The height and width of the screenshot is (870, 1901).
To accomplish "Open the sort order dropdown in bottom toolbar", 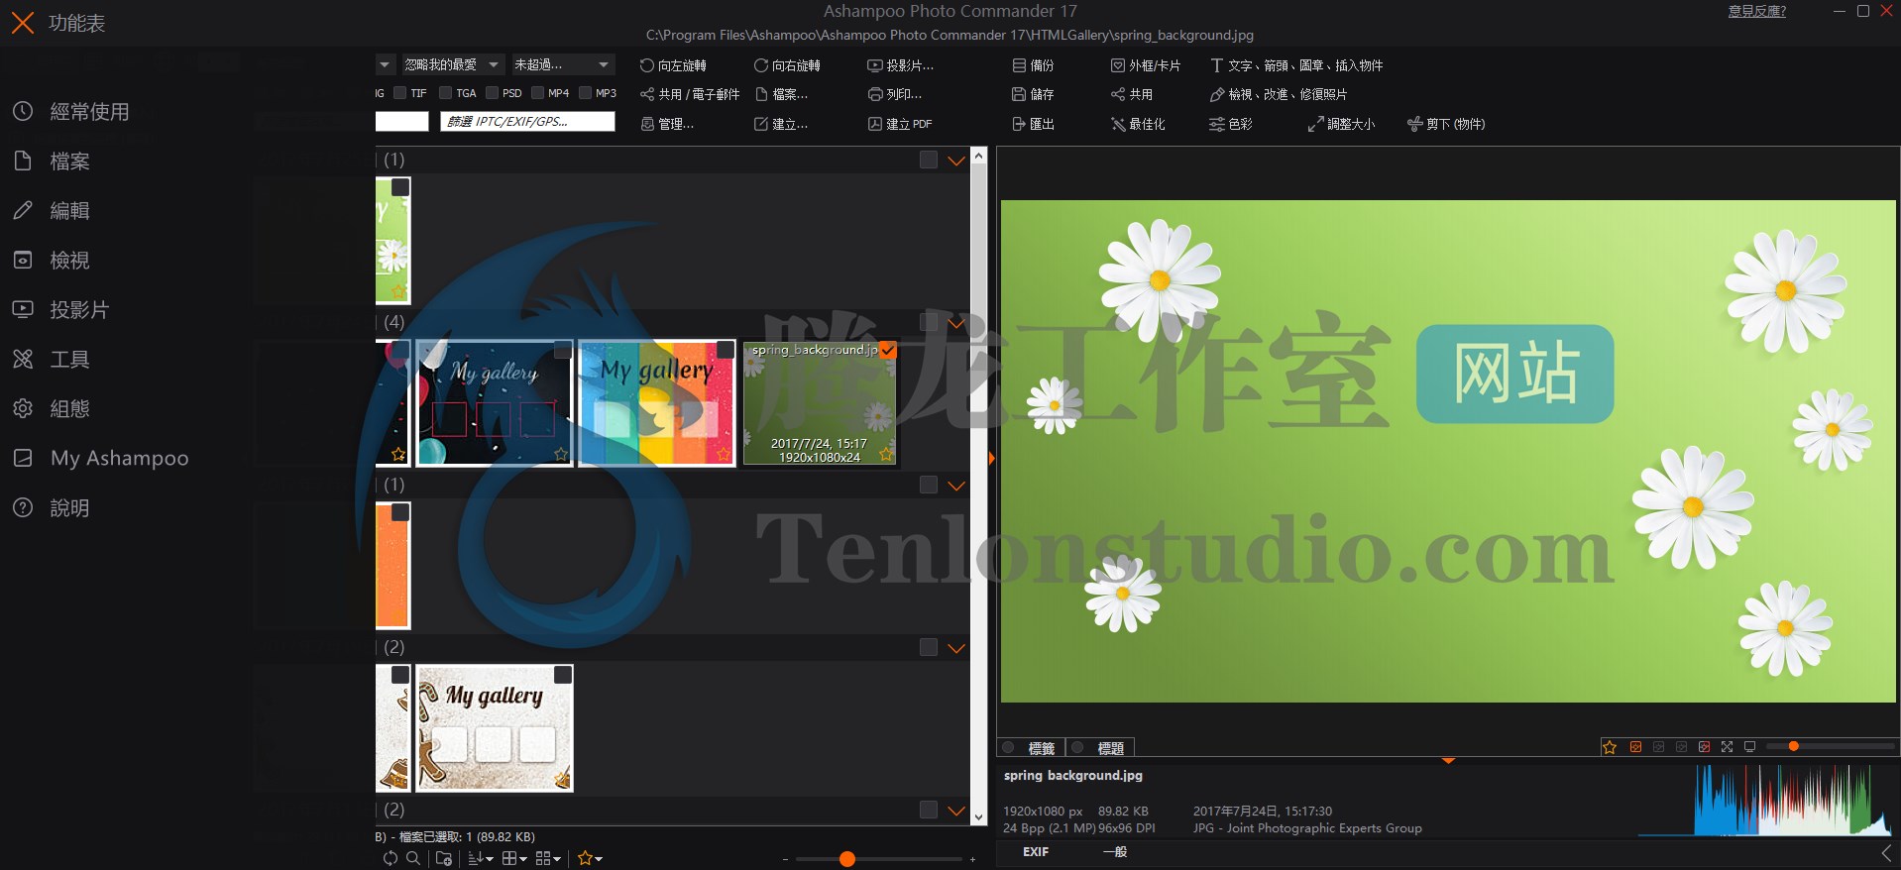I will [481, 858].
